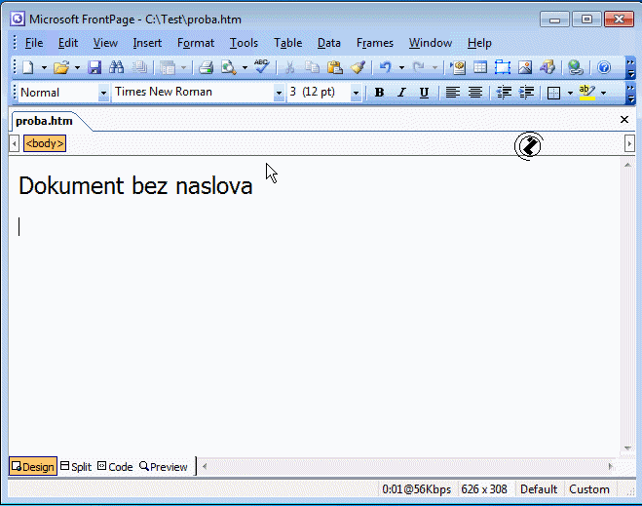This screenshot has height=506, width=642.
Task: Click the Print icon
Action: point(206,67)
